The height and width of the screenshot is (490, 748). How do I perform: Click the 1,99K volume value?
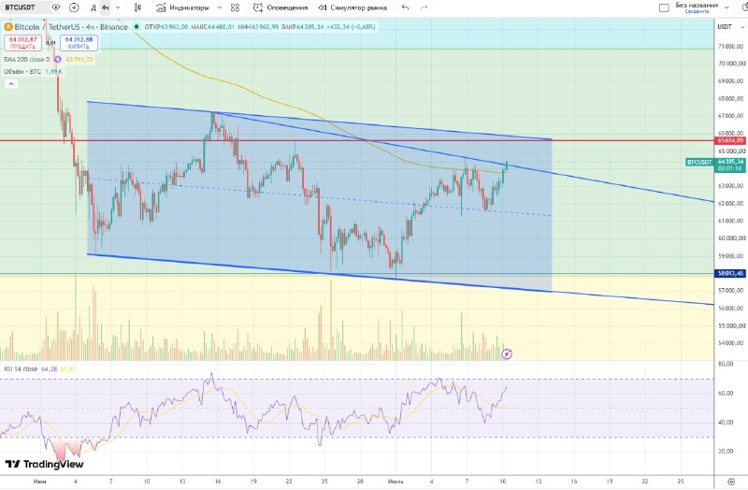point(54,72)
